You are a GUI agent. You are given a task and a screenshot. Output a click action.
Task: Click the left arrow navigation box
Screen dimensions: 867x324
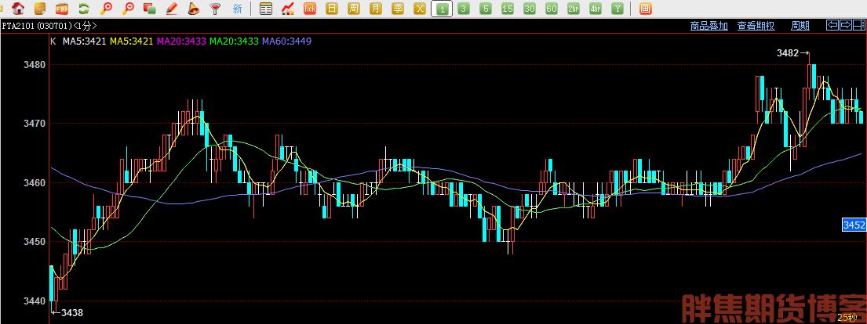tap(832, 25)
